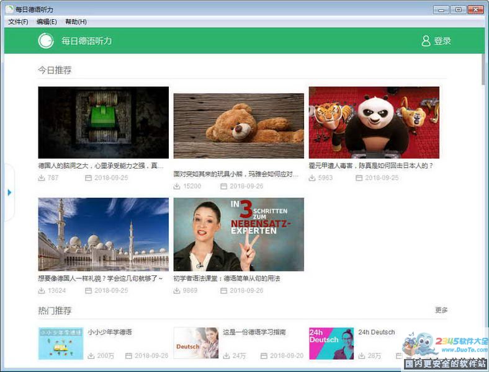Select the 24h Deutsch title text

[x=377, y=332]
